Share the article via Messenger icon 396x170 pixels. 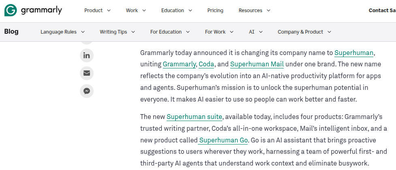pyautogui.click(x=87, y=91)
